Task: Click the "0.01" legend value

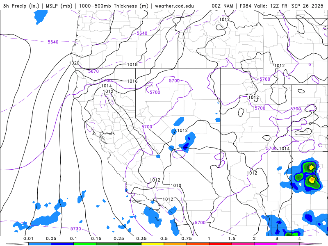Action: click(28, 239)
